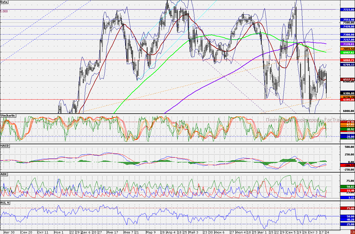Image resolution: width=355 pixels, height=234 pixels.
Task: Select the Янв 17 date on time axis
Action: click(112, 232)
